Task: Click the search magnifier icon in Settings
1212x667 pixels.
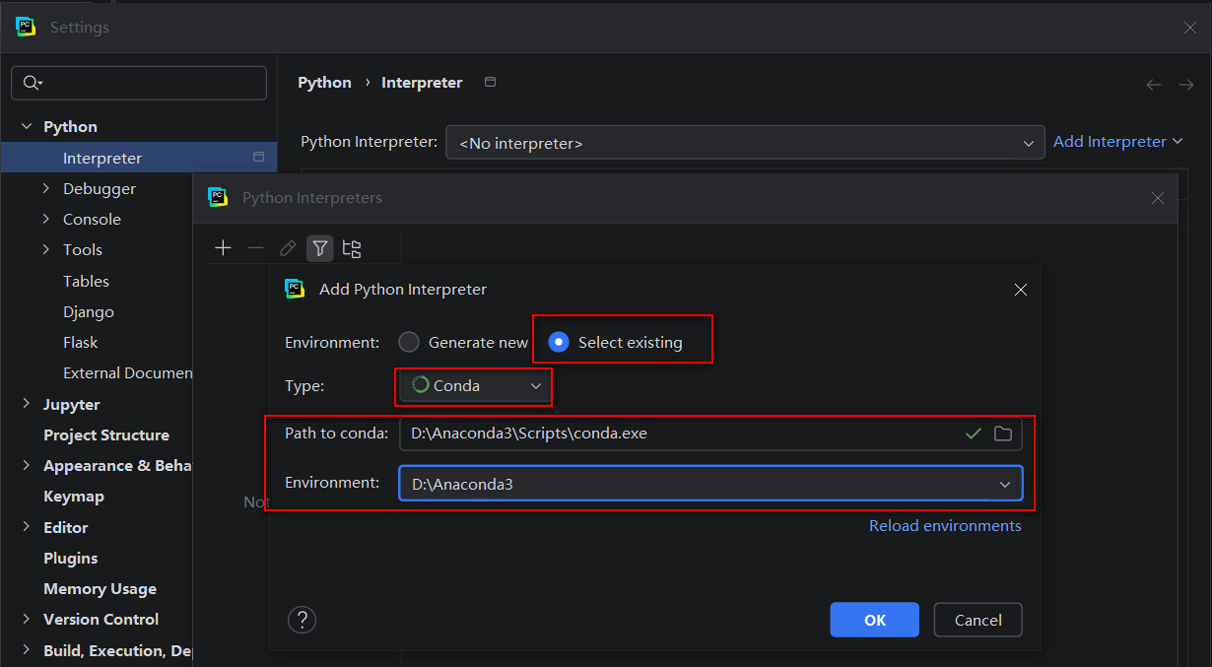Action: [x=32, y=83]
